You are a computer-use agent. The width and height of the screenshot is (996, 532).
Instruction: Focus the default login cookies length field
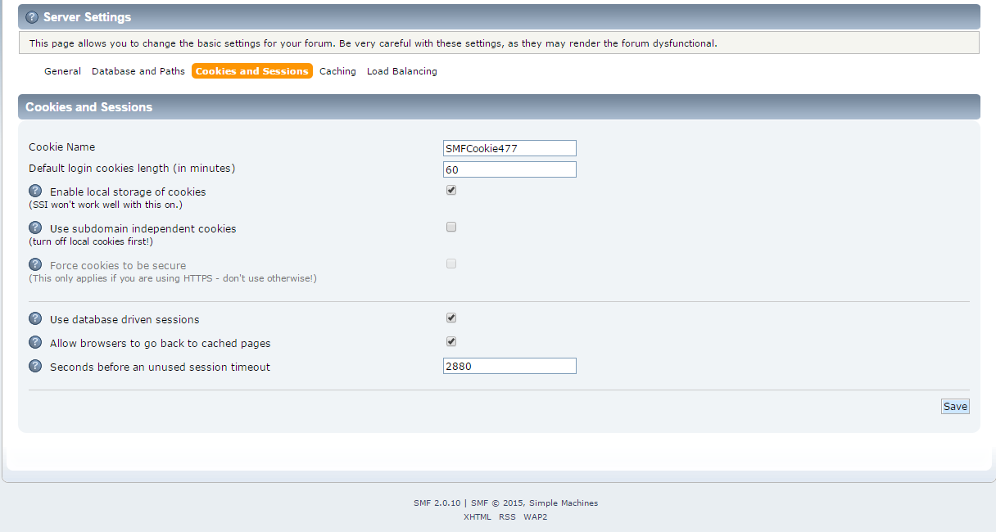coord(509,169)
